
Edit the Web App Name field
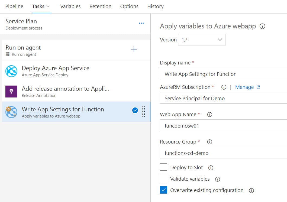223,125
